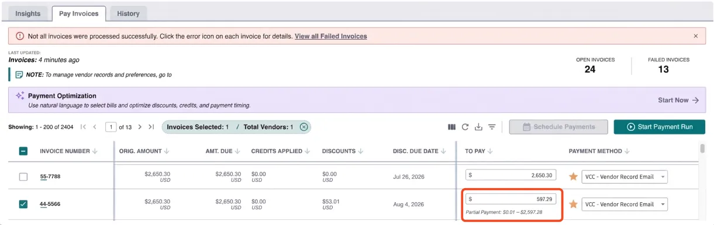Open invoice 55-7788 link
Image resolution: width=714 pixels, height=225 pixels.
50,176
